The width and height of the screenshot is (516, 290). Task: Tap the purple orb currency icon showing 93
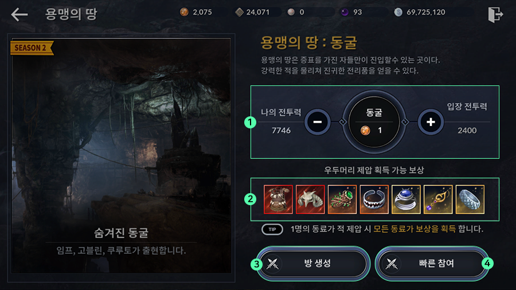[345, 12]
